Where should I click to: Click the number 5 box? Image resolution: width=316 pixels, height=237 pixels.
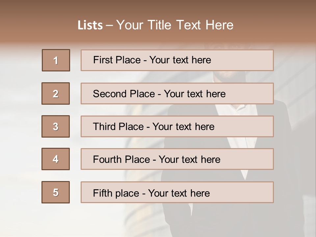pyautogui.click(x=56, y=192)
